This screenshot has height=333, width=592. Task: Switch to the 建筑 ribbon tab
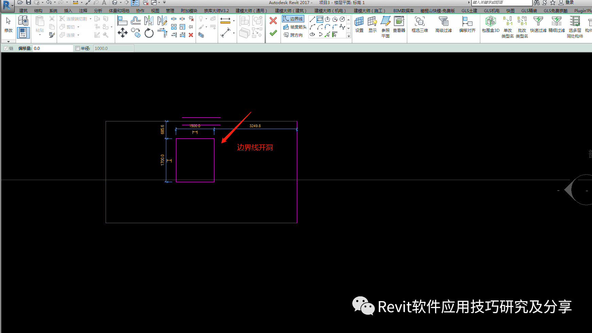pyautogui.click(x=23, y=11)
